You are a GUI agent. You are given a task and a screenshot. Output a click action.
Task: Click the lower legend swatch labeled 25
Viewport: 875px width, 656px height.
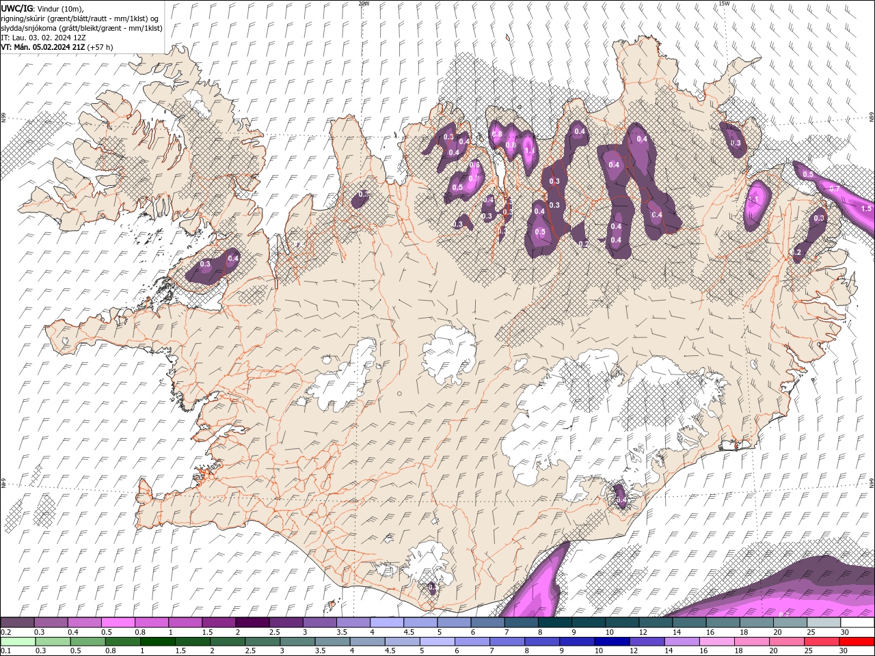point(821,642)
